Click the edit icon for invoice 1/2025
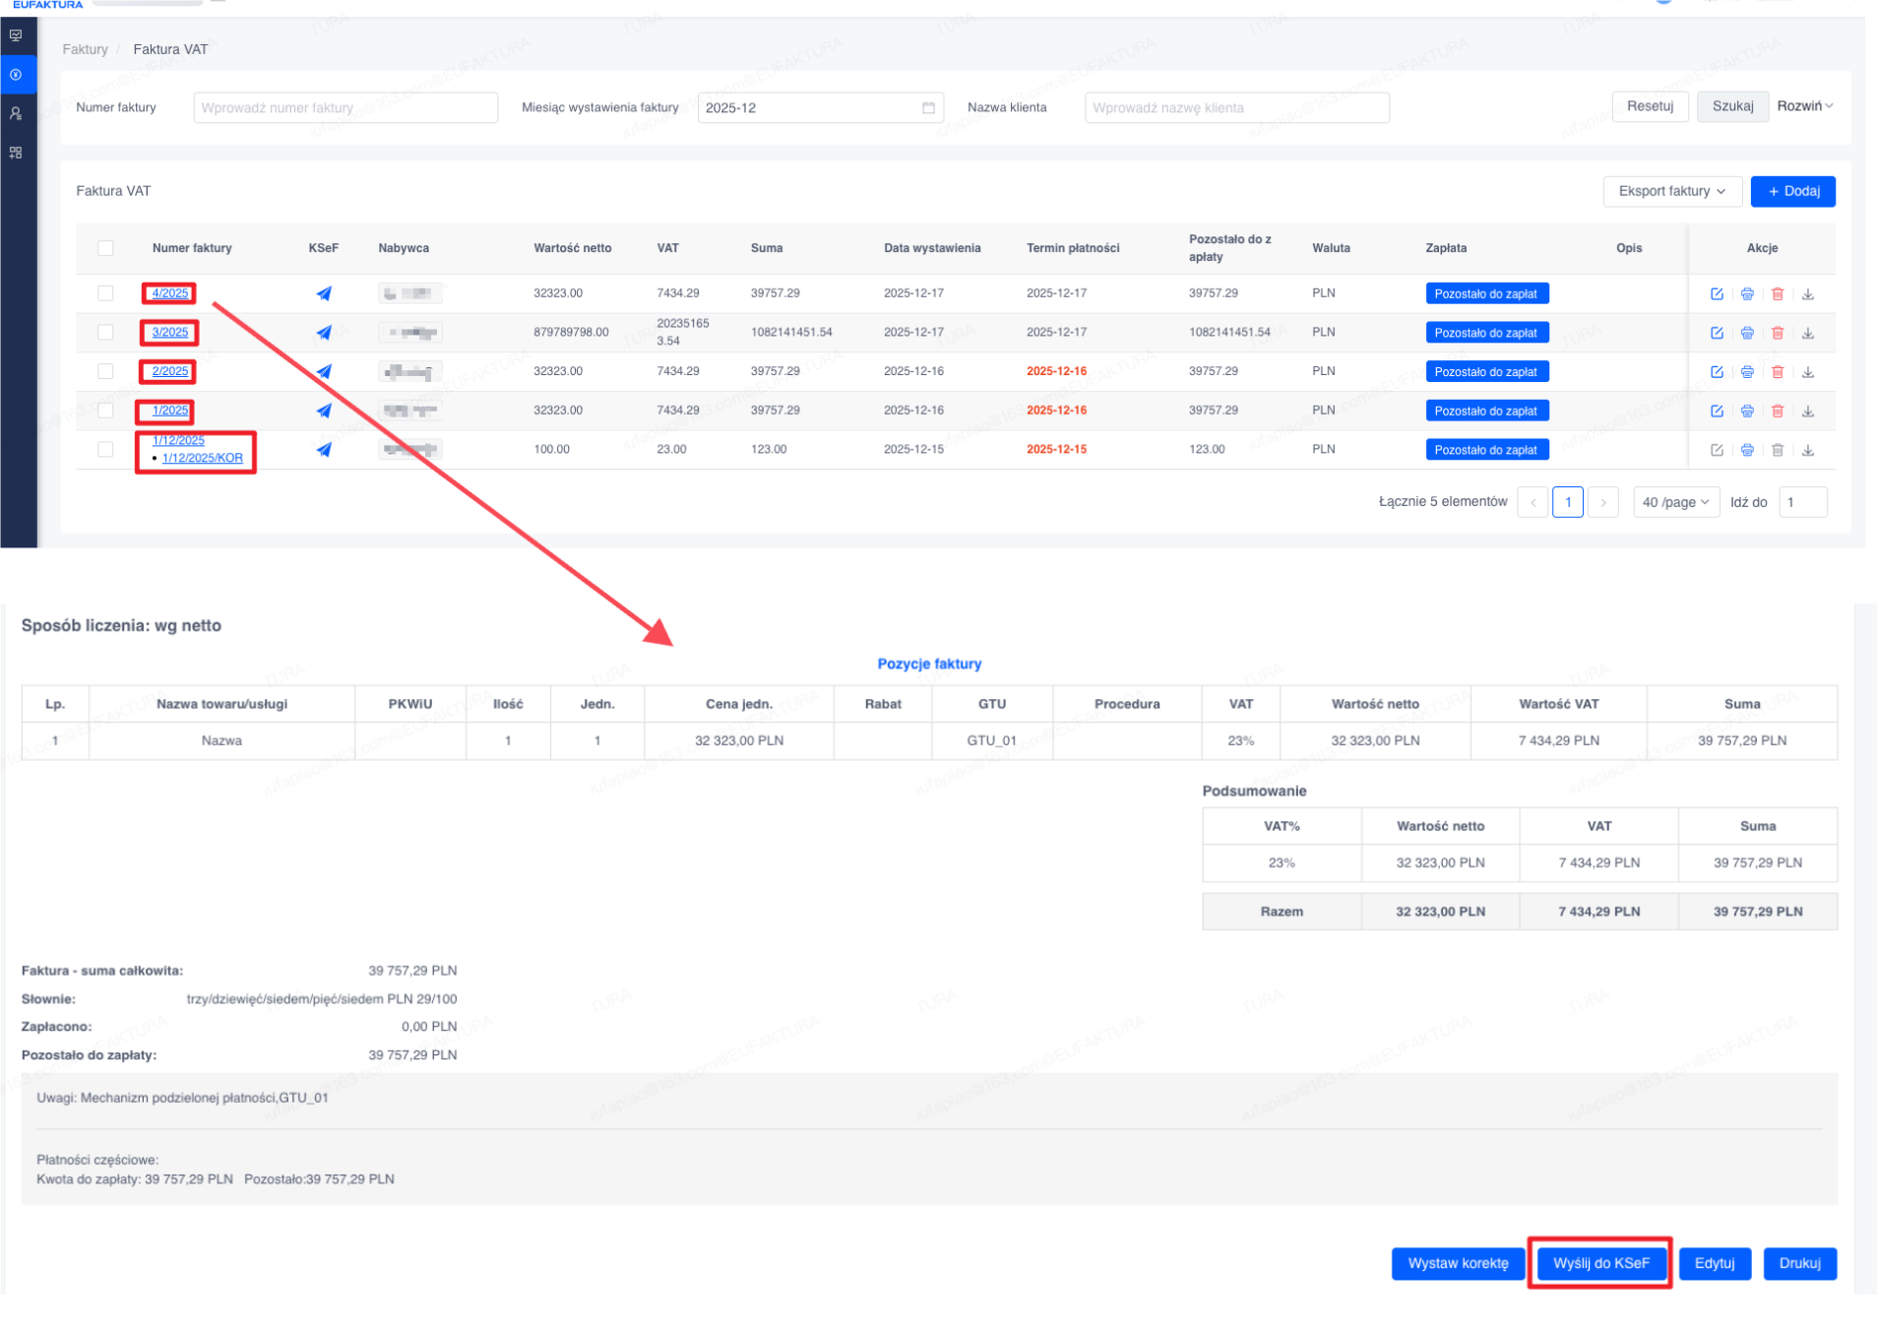This screenshot has width=1877, height=1334. (1717, 411)
